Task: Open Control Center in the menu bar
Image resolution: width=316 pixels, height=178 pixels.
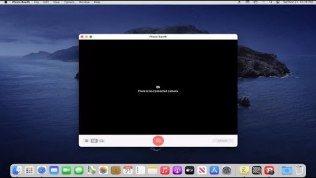Action: [x=278, y=2]
